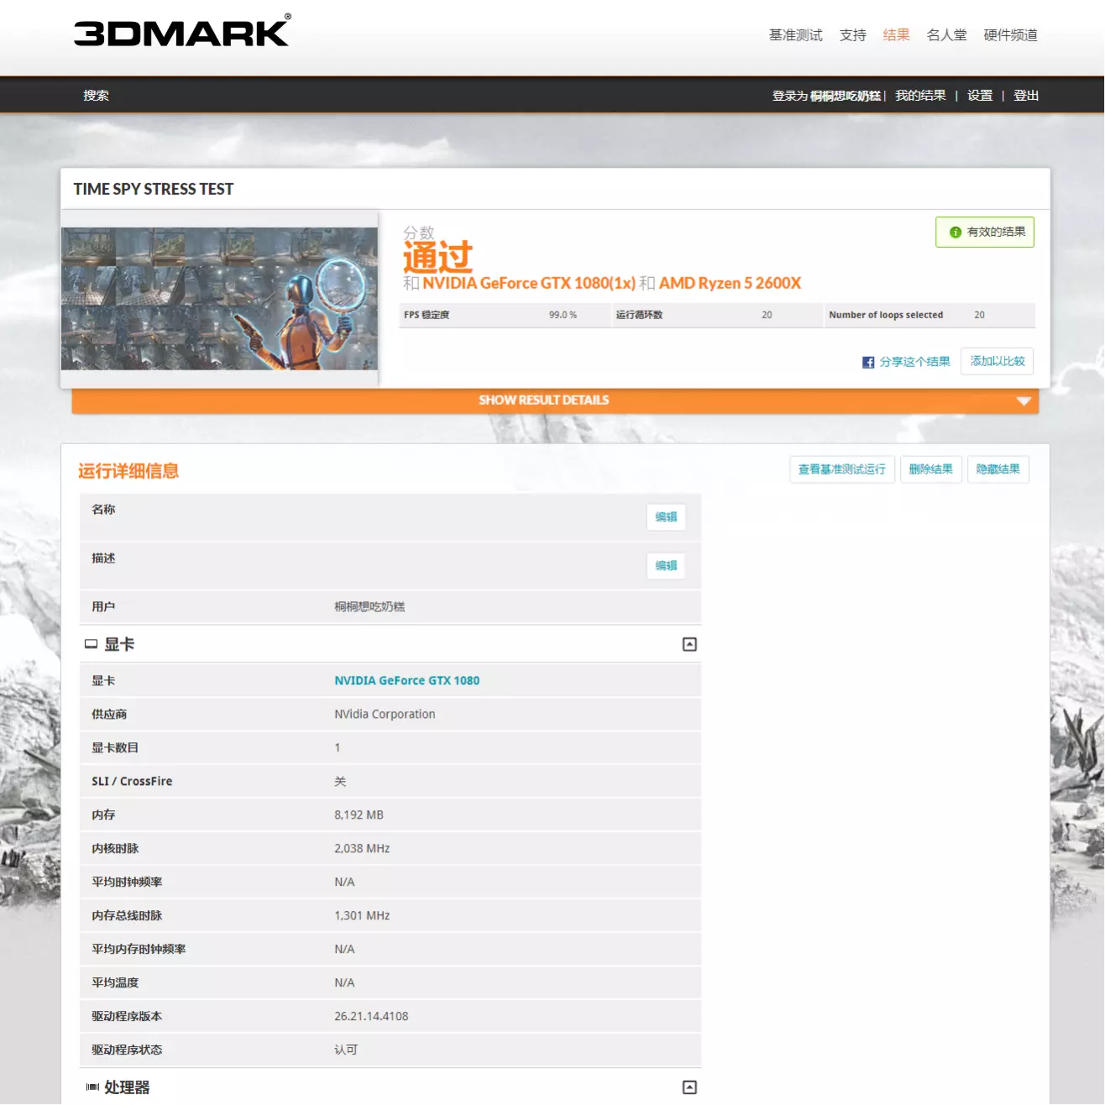
Task: Click the green valid result info icon
Action: point(956,233)
